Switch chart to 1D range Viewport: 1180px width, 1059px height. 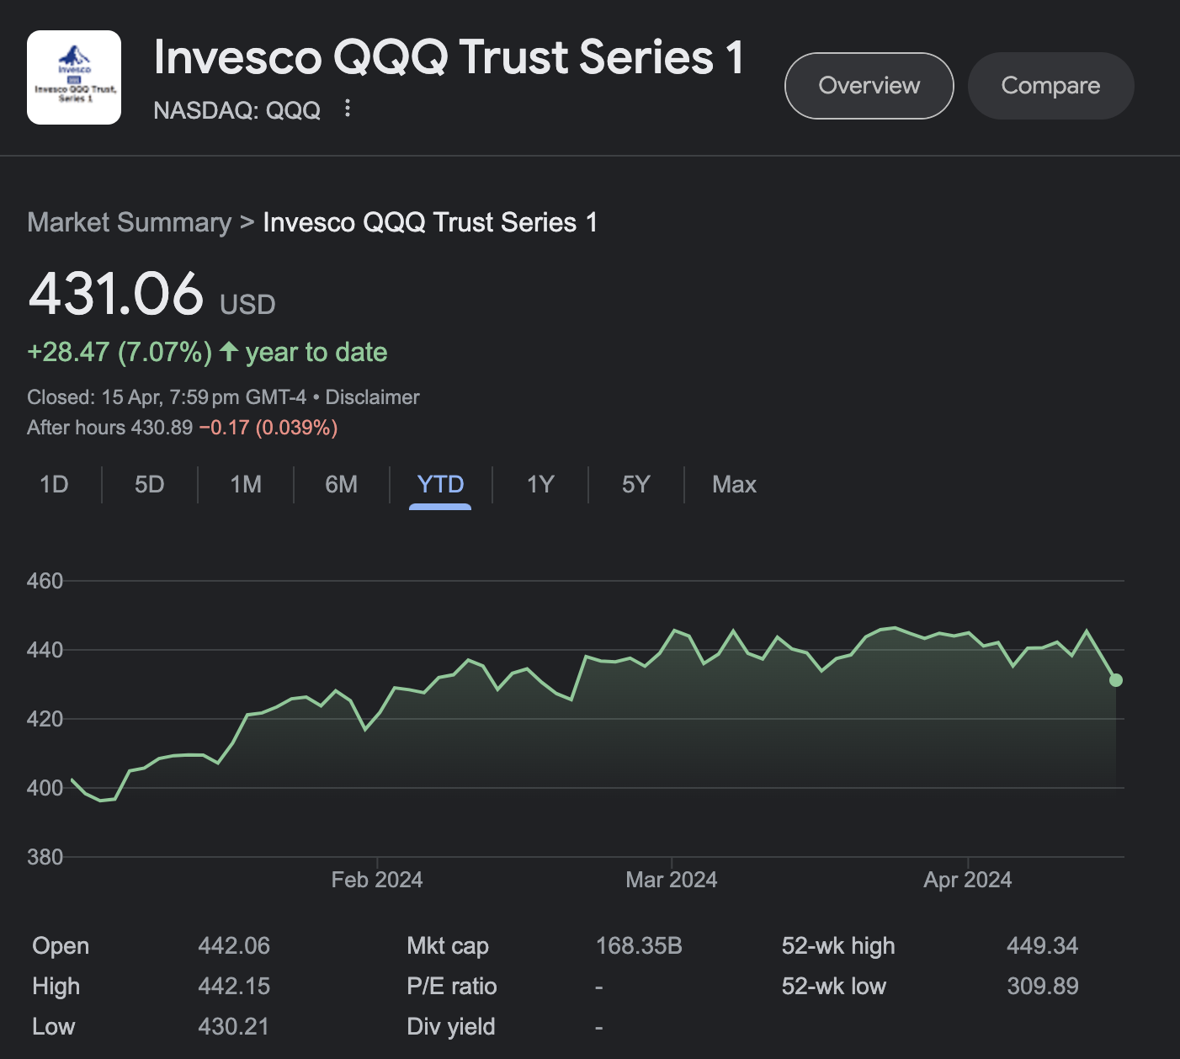point(54,485)
